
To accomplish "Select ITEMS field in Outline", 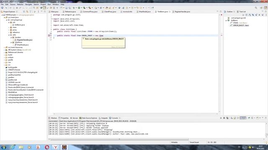I will point(239,23).
